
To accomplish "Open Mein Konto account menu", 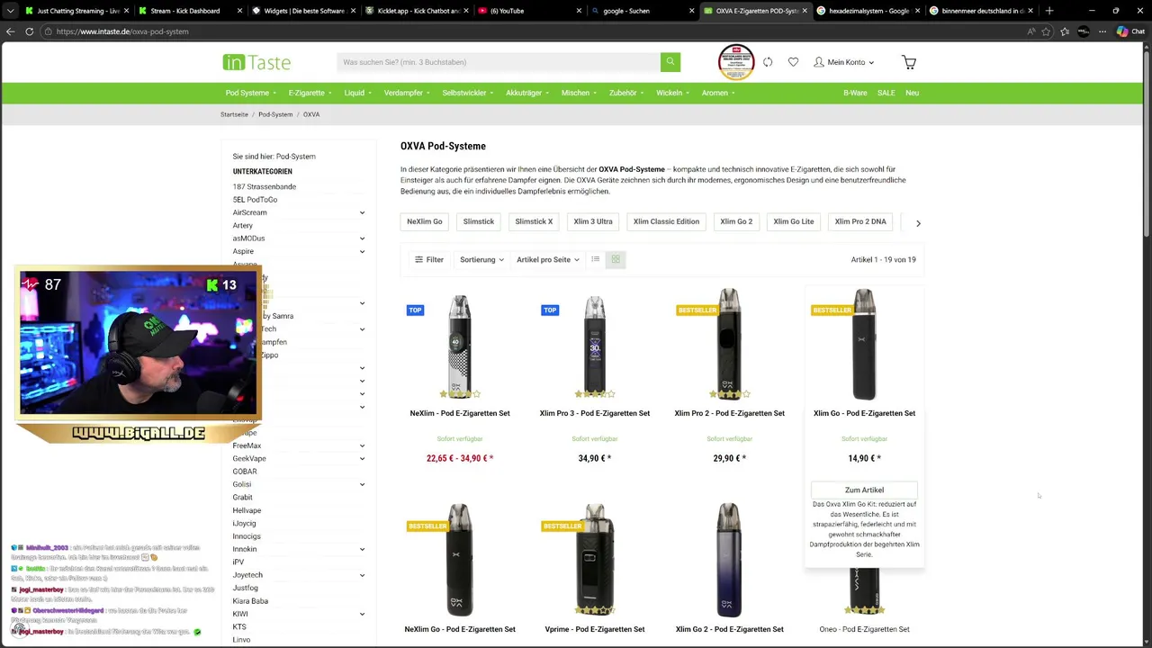I will click(x=845, y=62).
